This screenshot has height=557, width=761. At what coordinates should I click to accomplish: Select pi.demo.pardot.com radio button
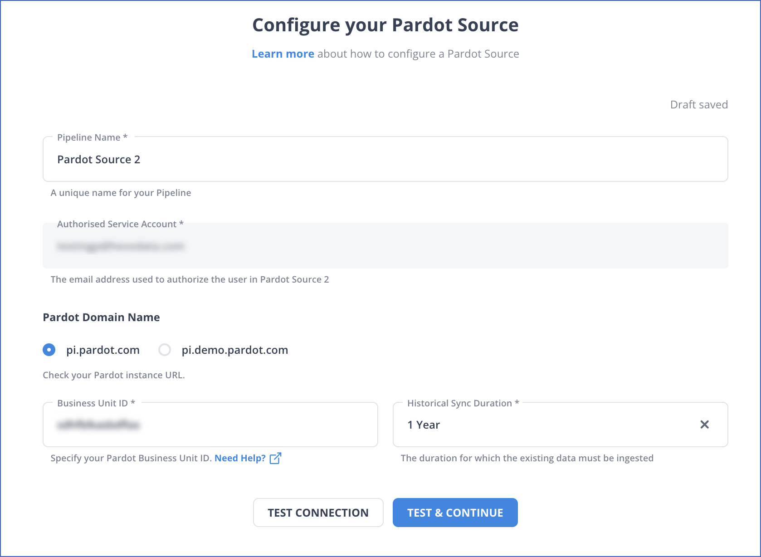(x=165, y=350)
